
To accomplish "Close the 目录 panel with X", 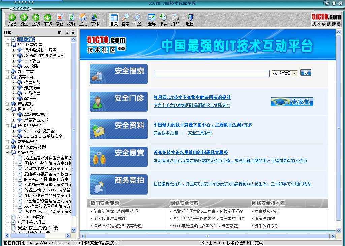I will 73,33.
